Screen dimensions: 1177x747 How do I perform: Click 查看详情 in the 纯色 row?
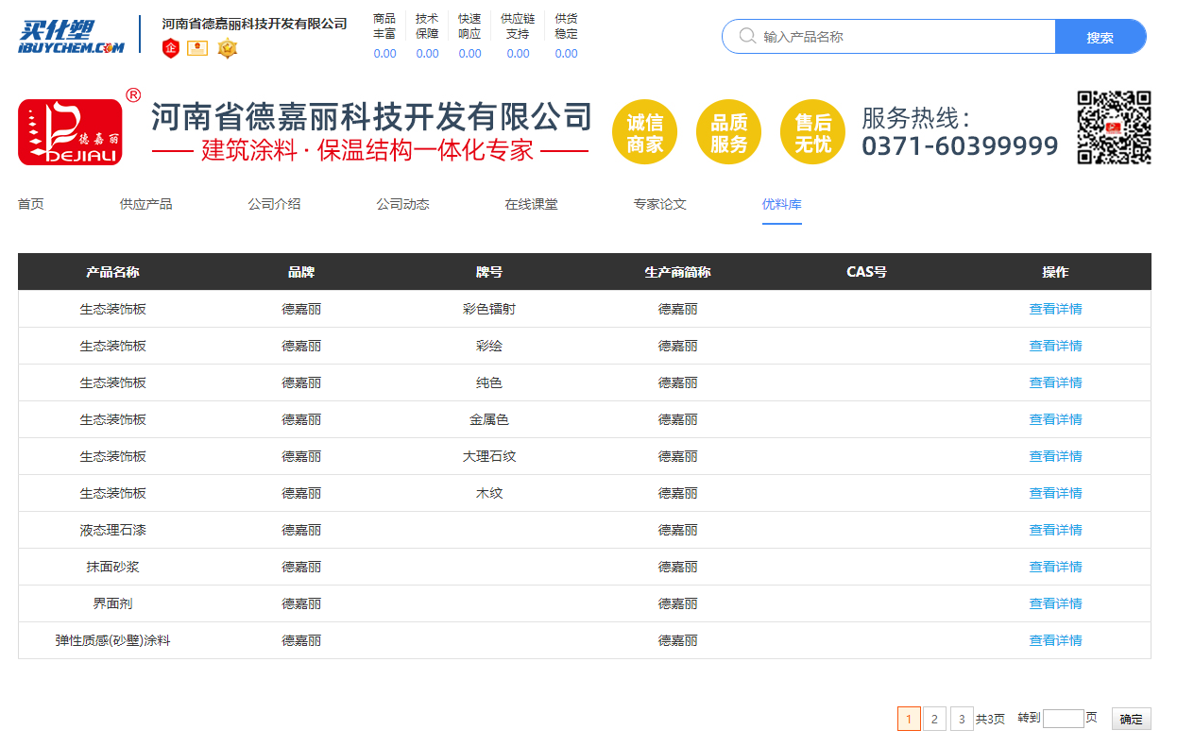(x=1056, y=382)
